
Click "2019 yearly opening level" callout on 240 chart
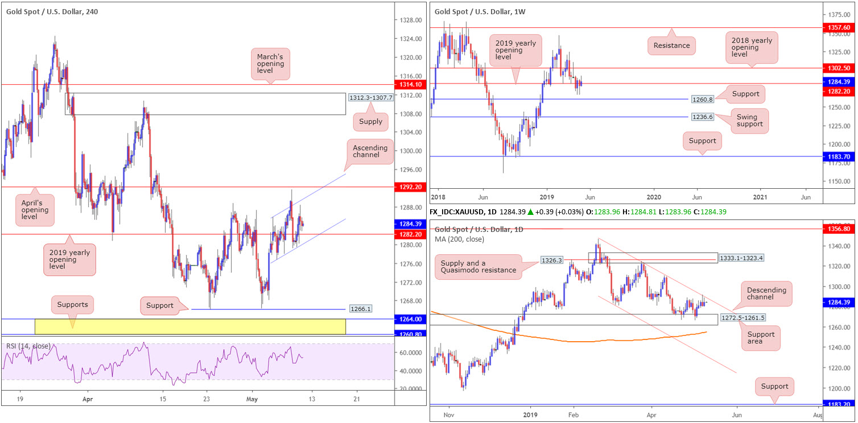click(70, 260)
